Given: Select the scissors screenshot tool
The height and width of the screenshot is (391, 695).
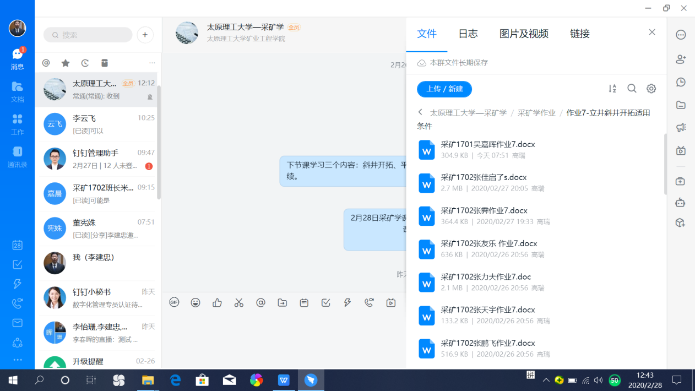Looking at the screenshot, I should [238, 302].
